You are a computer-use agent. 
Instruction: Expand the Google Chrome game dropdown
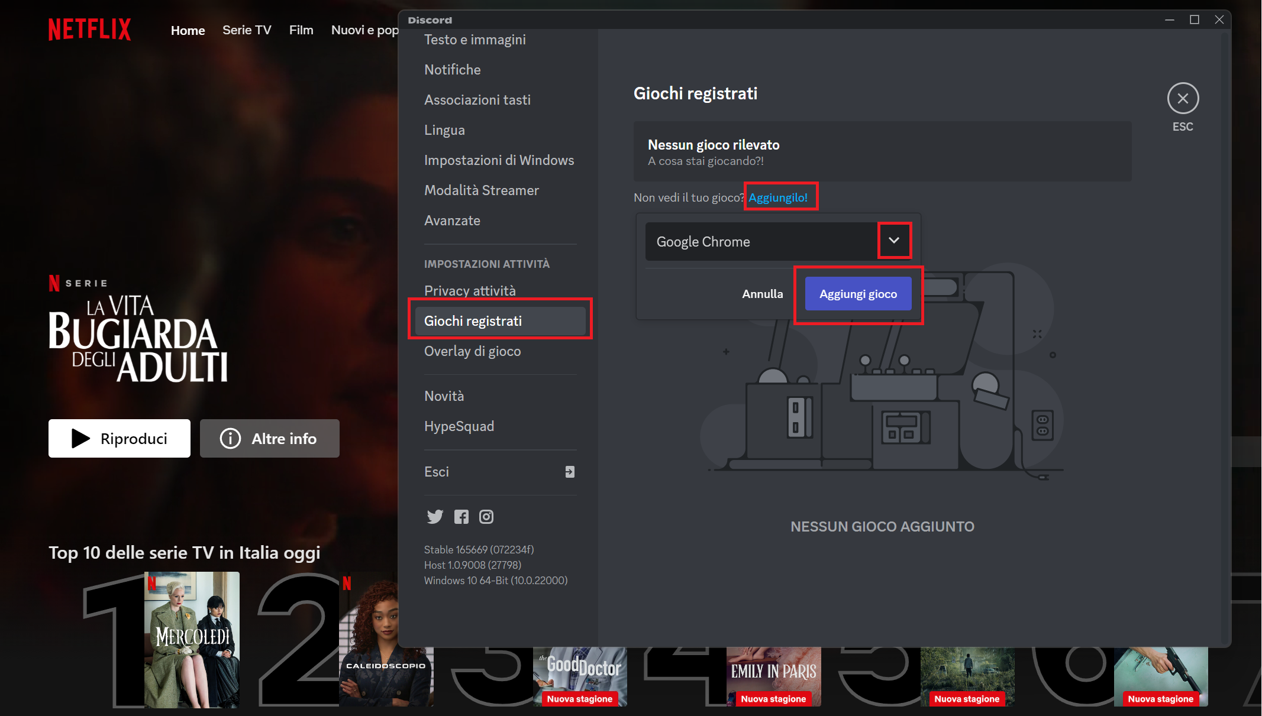[x=894, y=241]
